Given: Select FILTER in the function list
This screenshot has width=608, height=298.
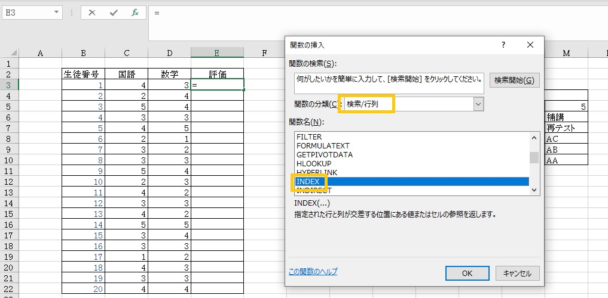Looking at the screenshot, I should tap(309, 136).
